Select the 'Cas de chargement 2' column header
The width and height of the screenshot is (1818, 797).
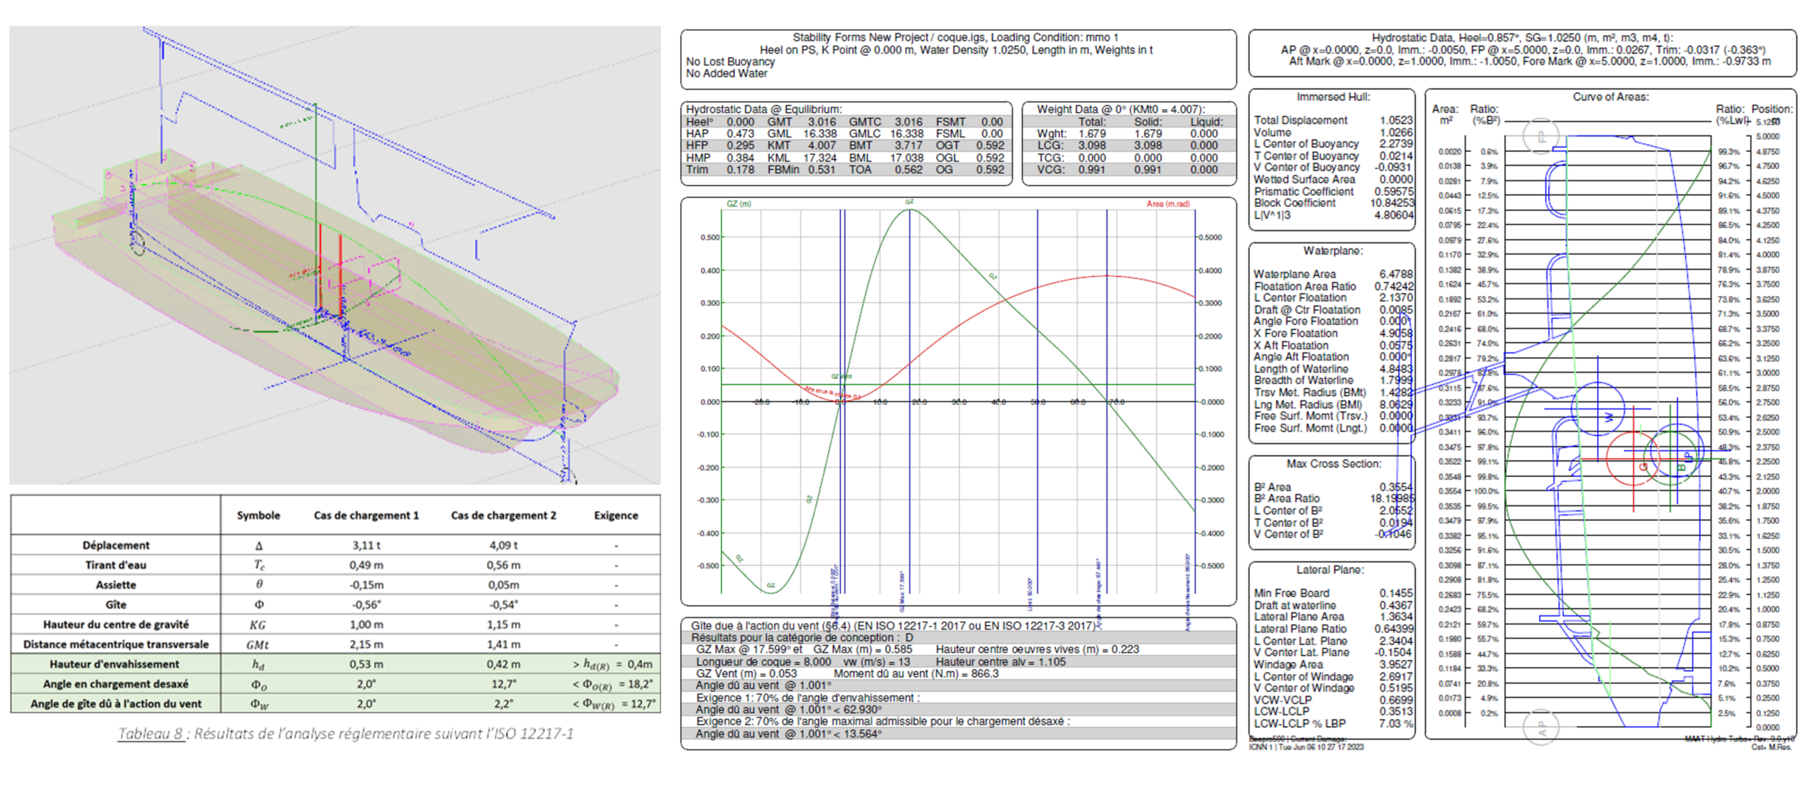504,515
